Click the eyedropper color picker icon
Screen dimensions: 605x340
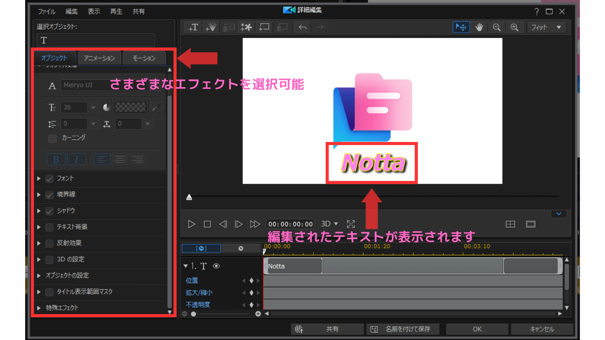click(156, 107)
